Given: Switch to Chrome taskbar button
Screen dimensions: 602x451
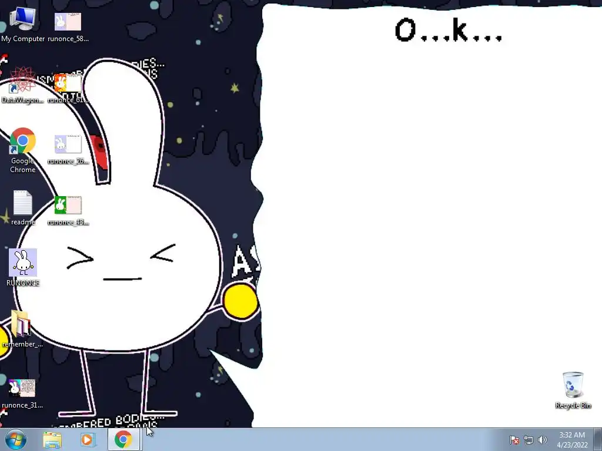Looking at the screenshot, I should pyautogui.click(x=123, y=439).
